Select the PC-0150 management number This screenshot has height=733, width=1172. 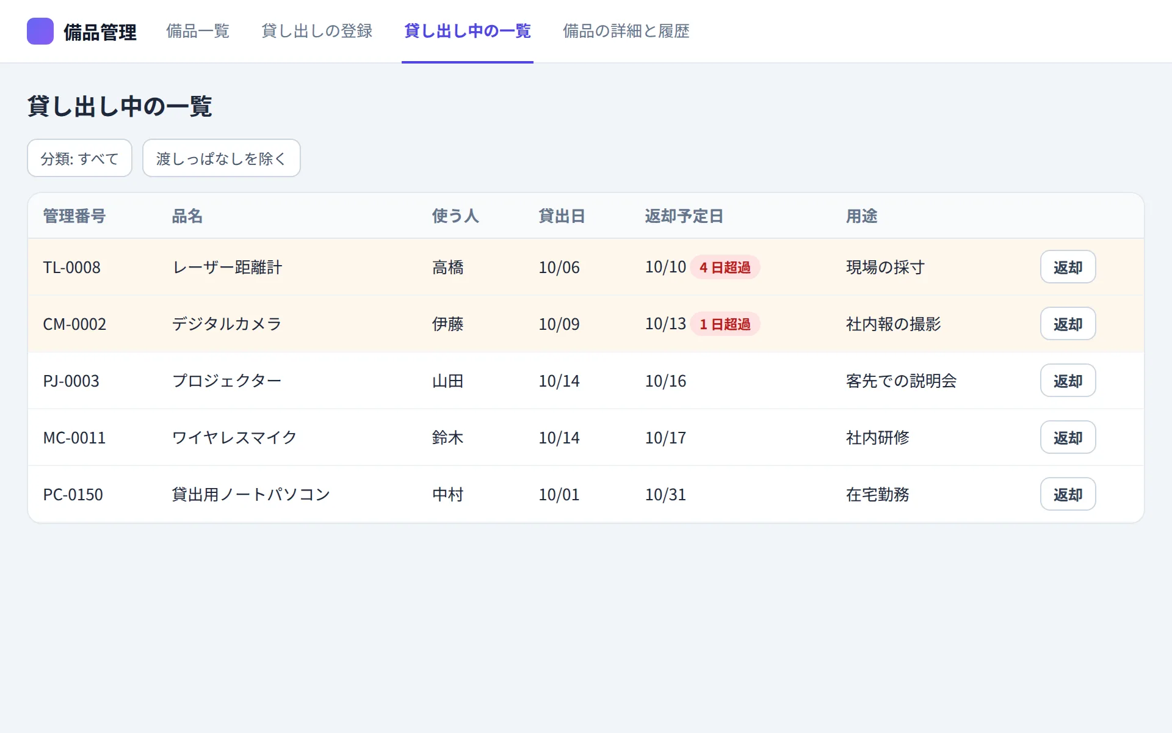click(73, 495)
